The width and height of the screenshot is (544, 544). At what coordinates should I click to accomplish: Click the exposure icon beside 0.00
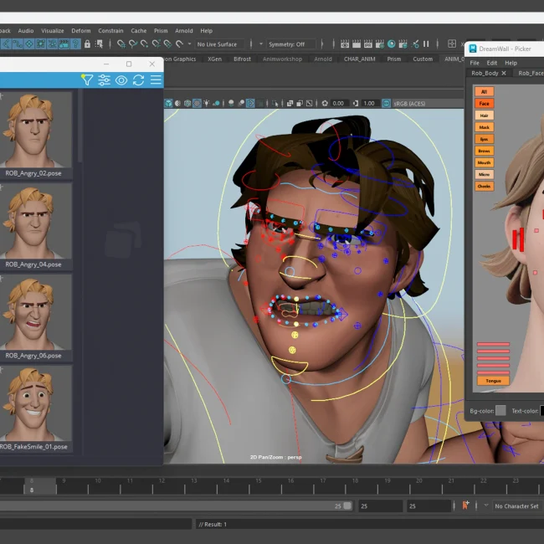click(x=325, y=103)
